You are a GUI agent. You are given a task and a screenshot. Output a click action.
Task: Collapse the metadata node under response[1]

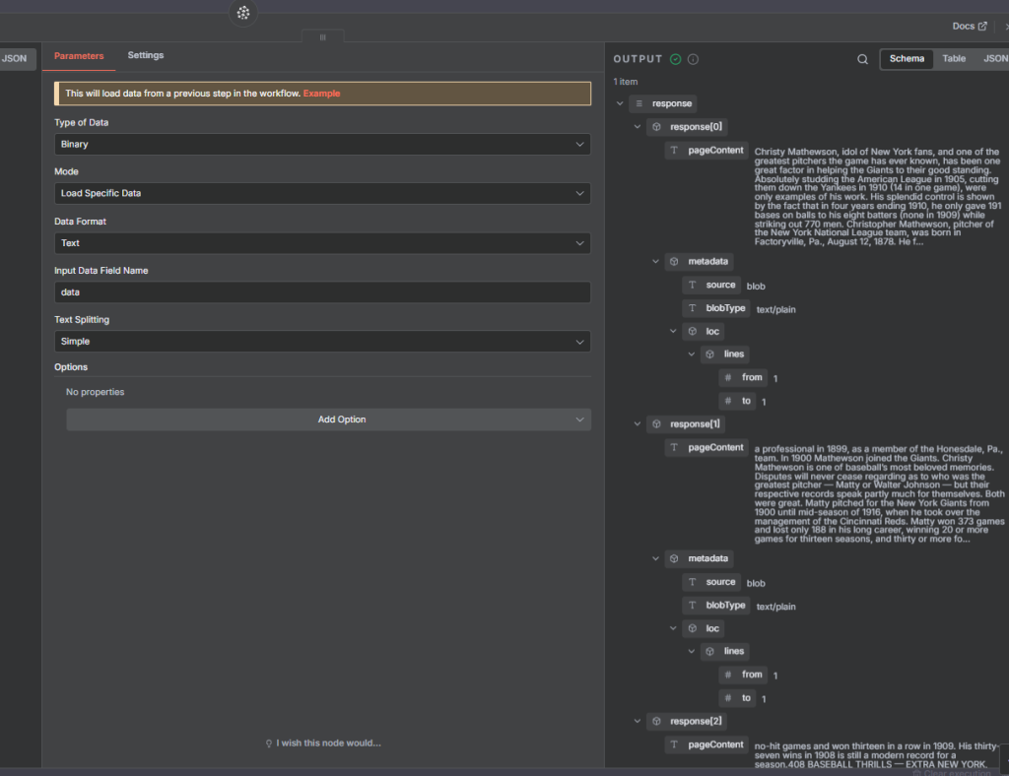click(x=655, y=558)
